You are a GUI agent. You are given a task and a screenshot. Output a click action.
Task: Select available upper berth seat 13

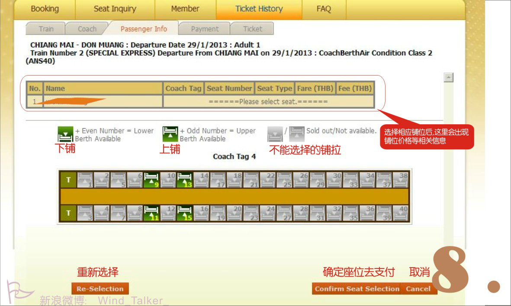pos(185,180)
